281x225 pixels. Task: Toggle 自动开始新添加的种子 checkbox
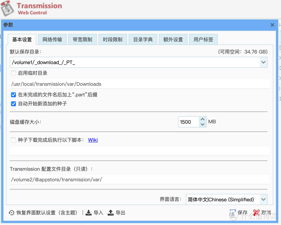(14, 104)
